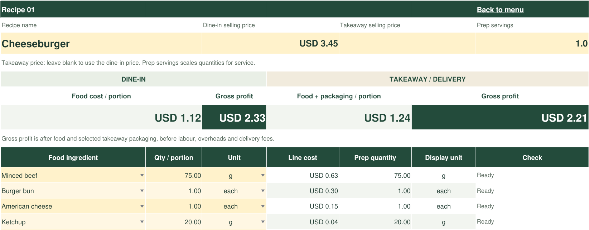Select the Minced beef ingredient cell
The width and height of the screenshot is (589, 230).
click(73, 175)
